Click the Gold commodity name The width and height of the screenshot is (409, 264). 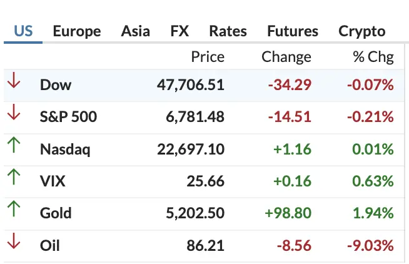56,213
